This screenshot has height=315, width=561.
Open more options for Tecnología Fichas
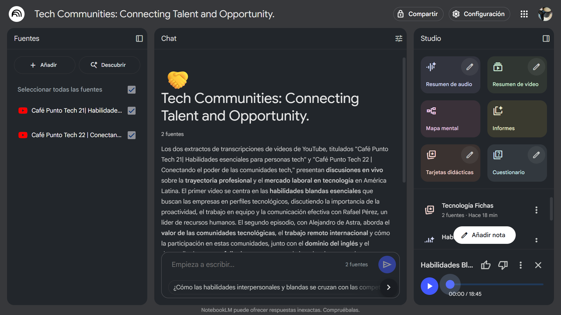pos(536,210)
